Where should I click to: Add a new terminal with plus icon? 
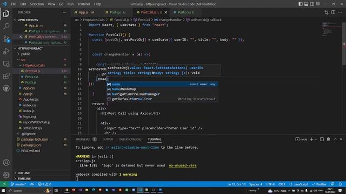click(x=311, y=139)
